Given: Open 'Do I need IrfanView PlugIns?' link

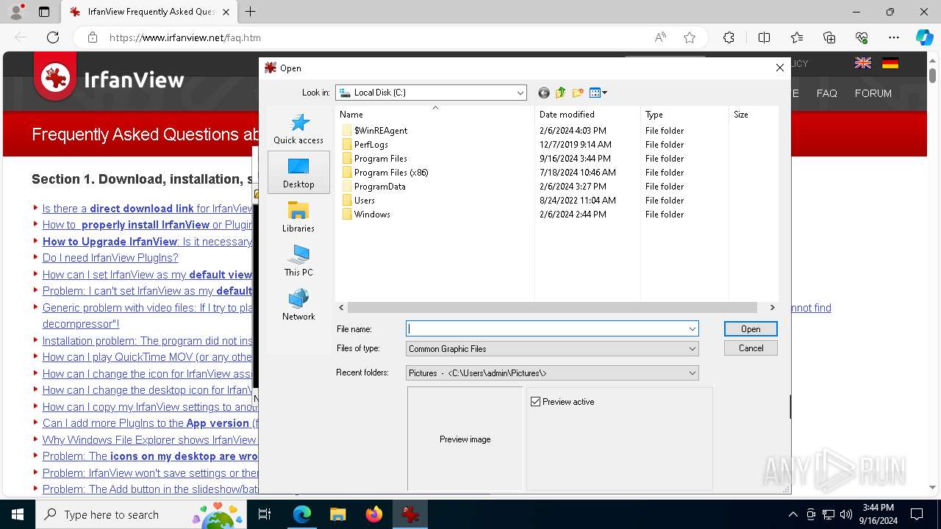Looking at the screenshot, I should click(110, 258).
